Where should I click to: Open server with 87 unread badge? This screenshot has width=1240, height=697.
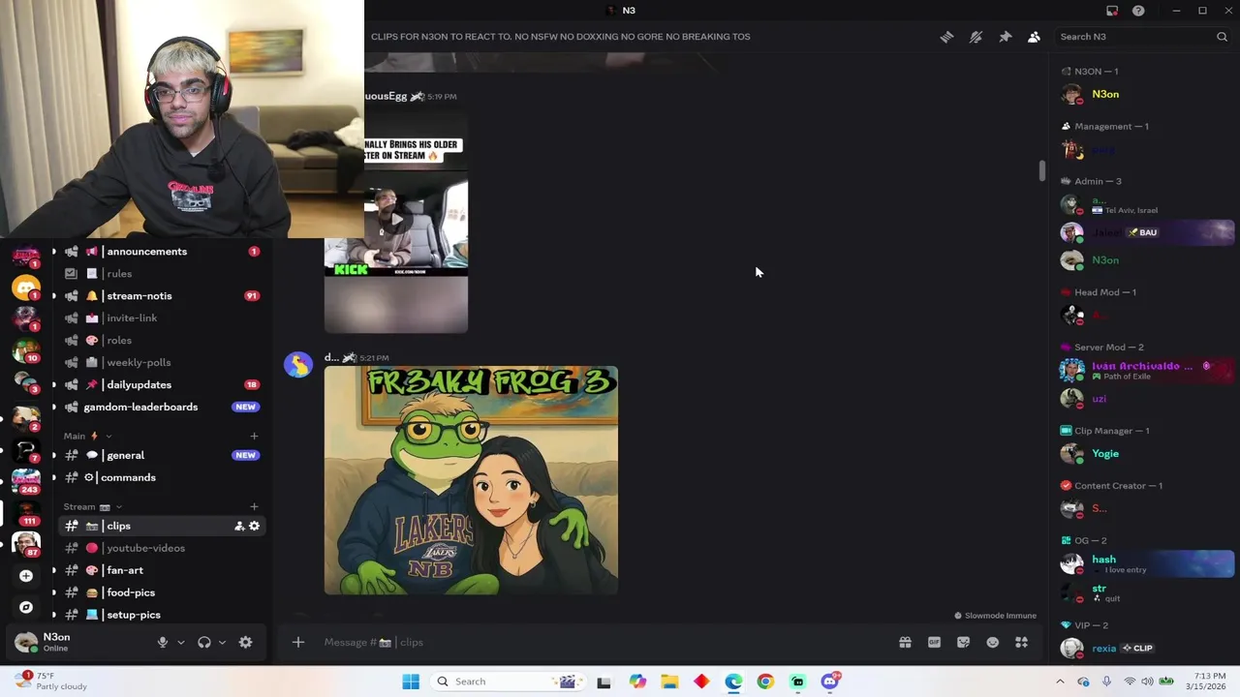pos(26,544)
